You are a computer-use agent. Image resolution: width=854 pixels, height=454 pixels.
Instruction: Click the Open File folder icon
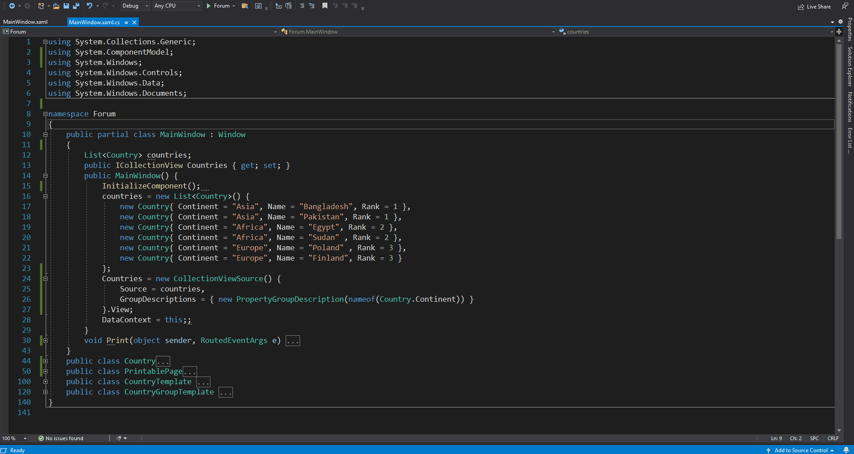coord(56,6)
